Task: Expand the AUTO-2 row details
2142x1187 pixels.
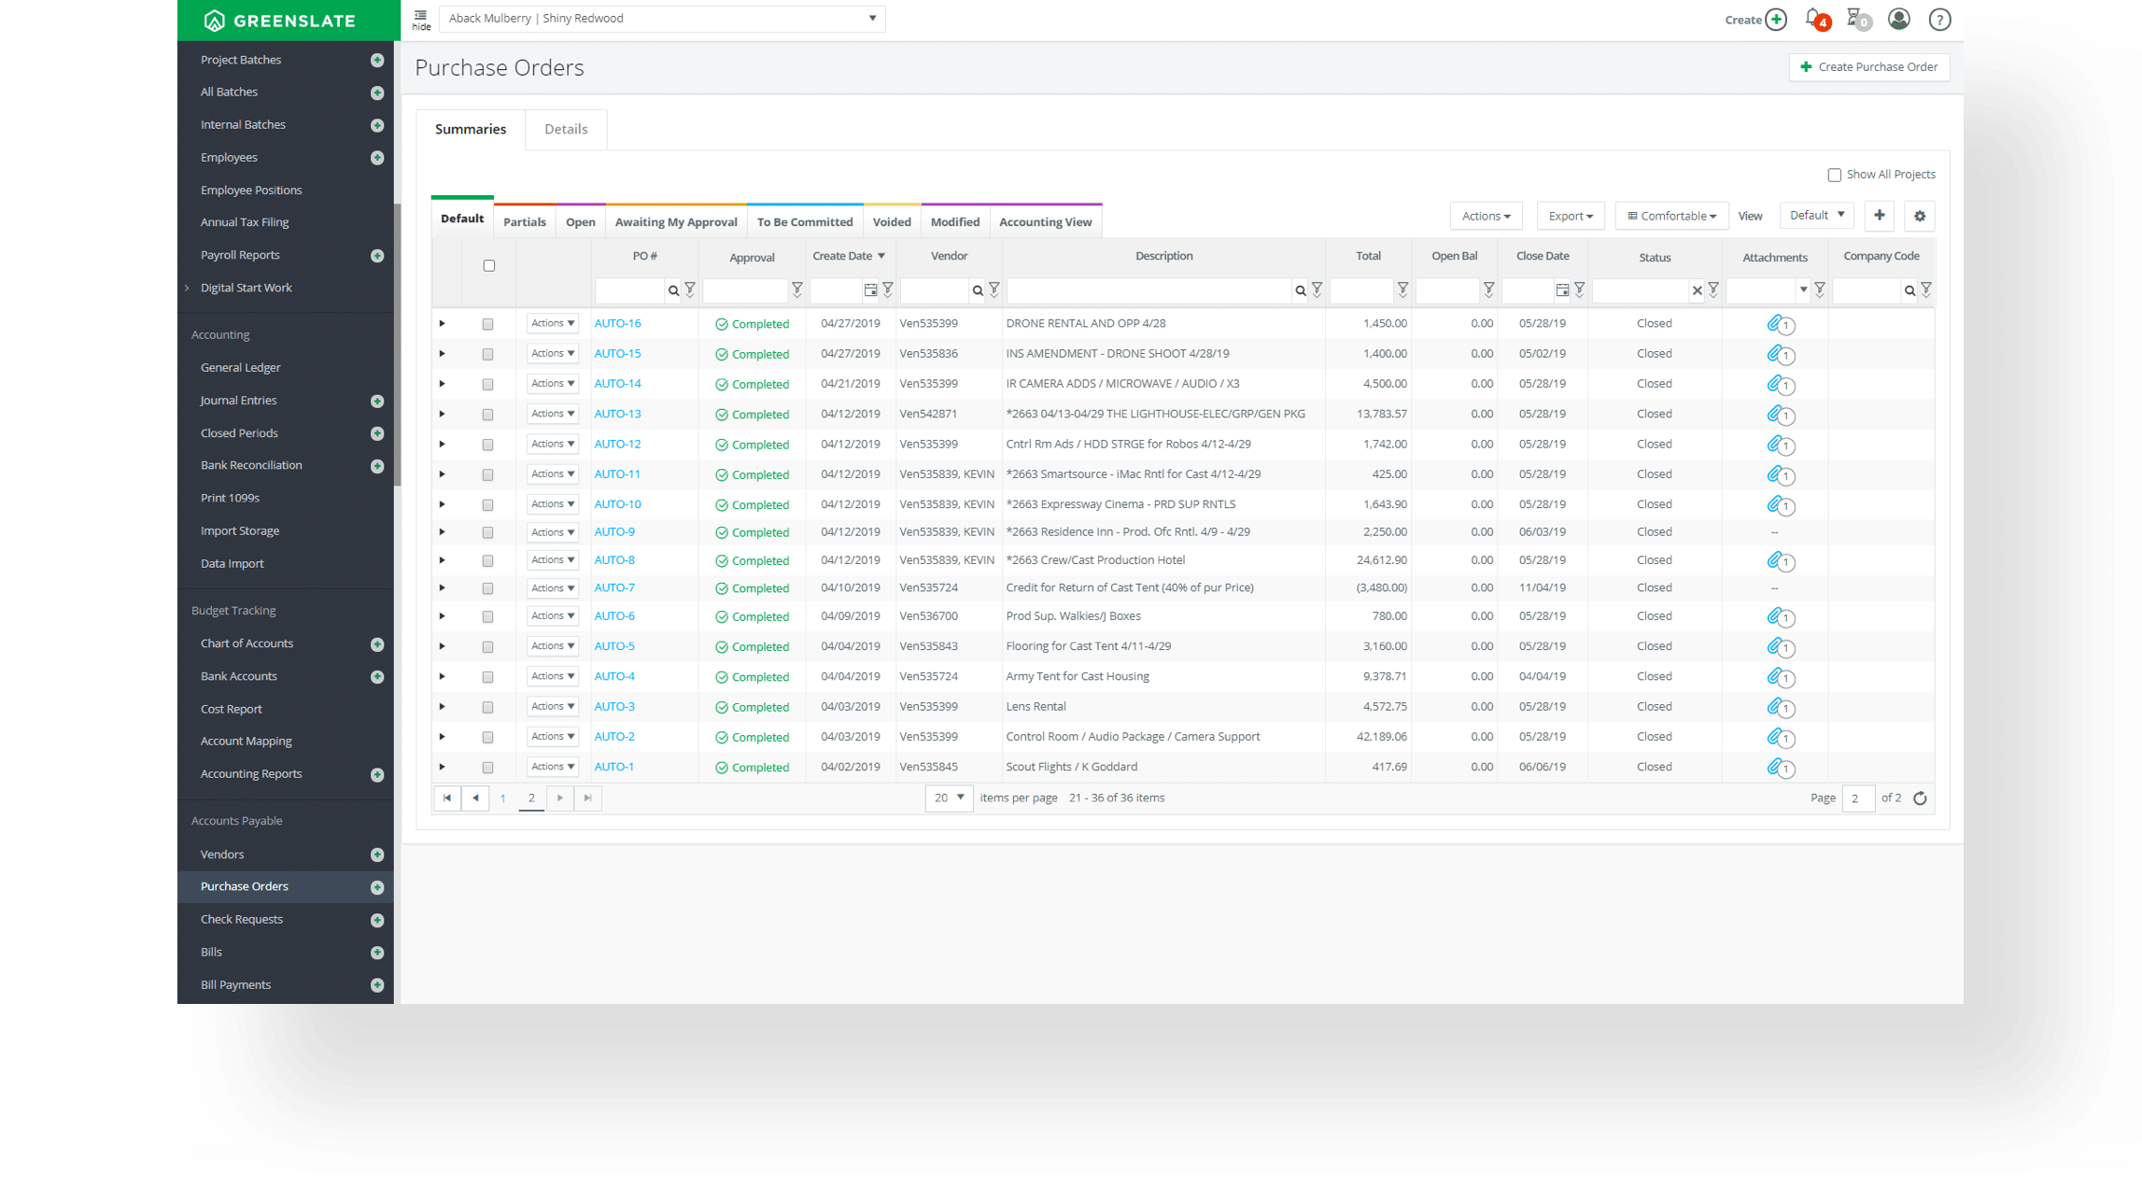Action: coord(443,738)
